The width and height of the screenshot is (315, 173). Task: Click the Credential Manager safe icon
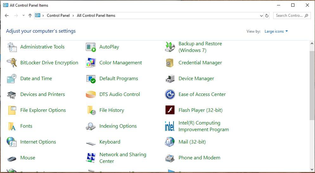pyautogui.click(x=170, y=63)
